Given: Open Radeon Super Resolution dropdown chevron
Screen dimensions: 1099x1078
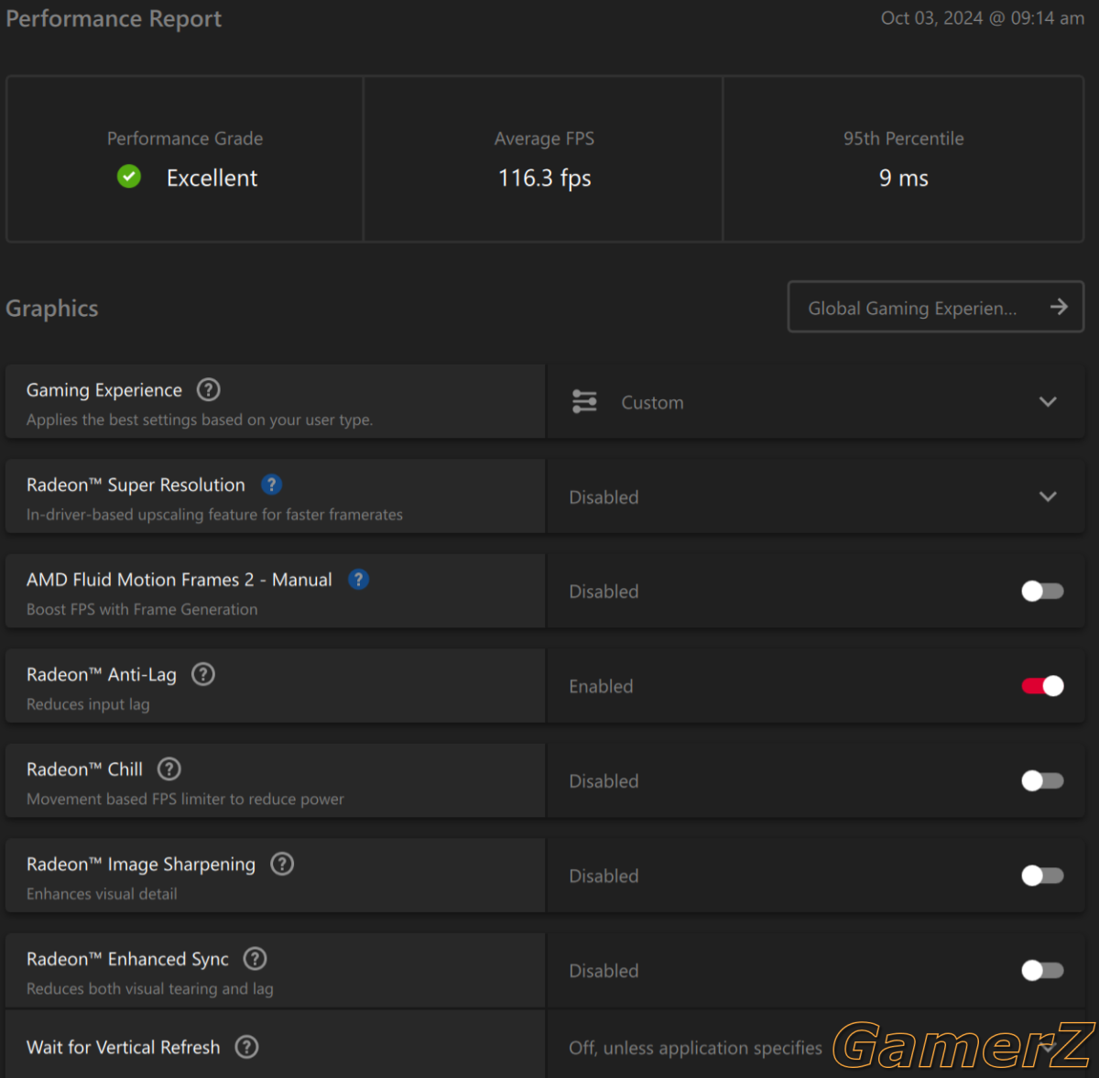Looking at the screenshot, I should [1048, 496].
